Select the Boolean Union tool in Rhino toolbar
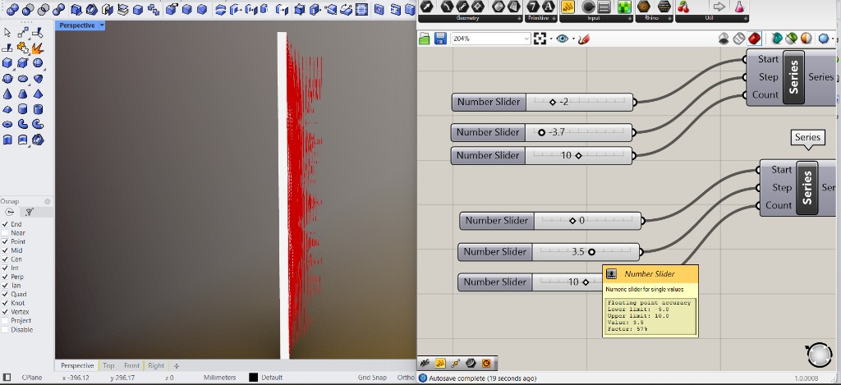The height and width of the screenshot is (385, 841). (12, 9)
